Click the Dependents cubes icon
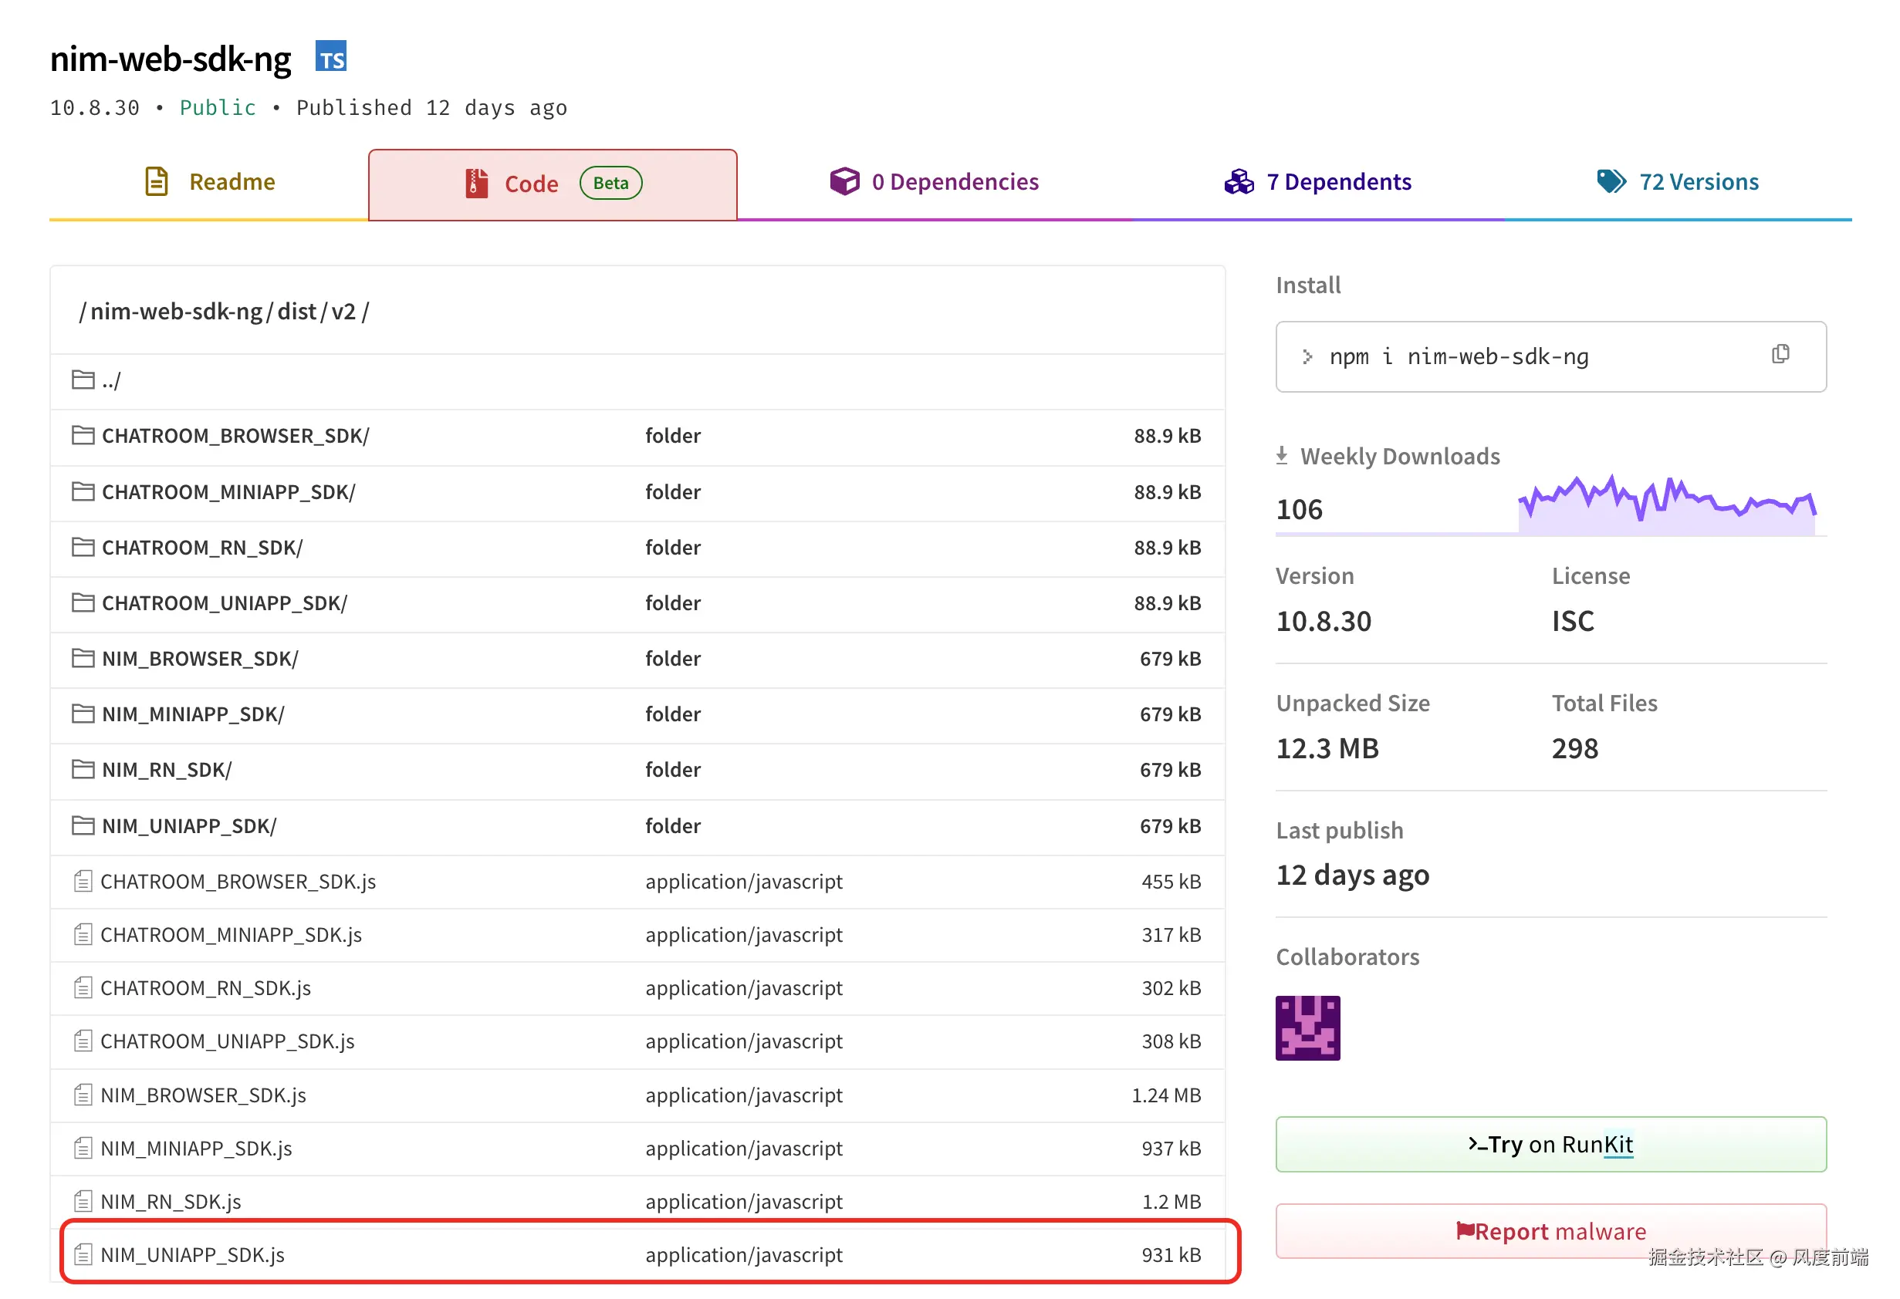 1239,181
